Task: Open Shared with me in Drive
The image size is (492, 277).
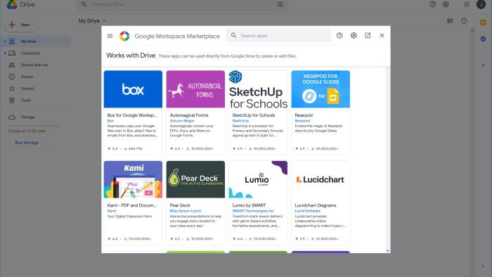Action: (x=34, y=65)
